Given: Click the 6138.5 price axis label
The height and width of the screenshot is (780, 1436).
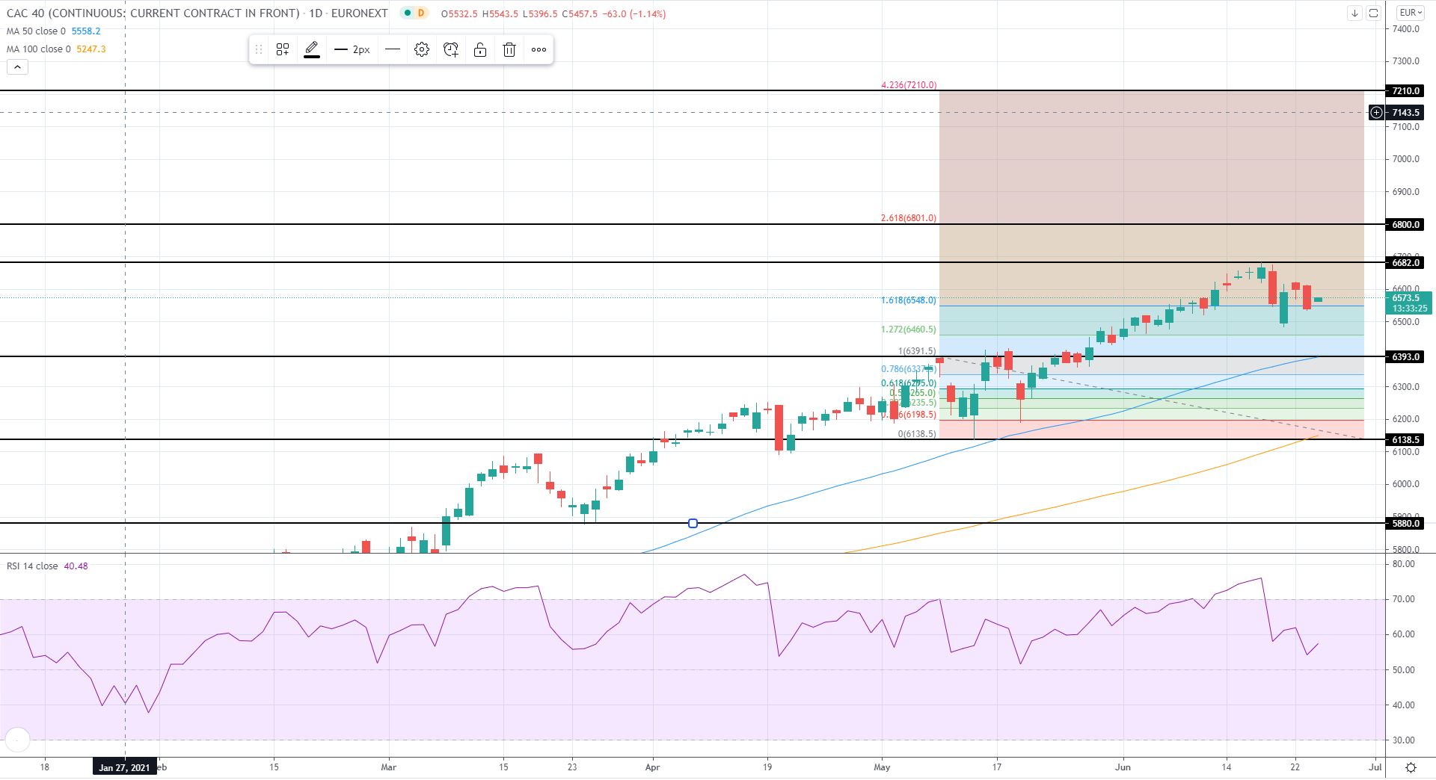Looking at the screenshot, I should pos(1405,440).
